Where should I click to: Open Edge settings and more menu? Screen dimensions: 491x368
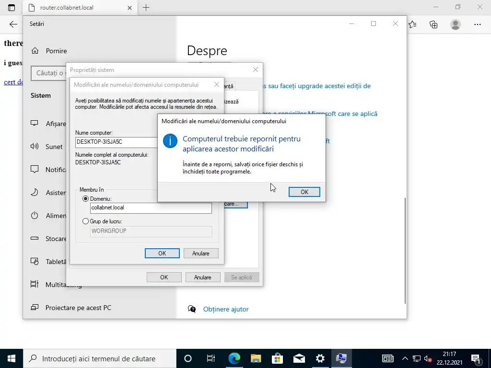click(477, 24)
